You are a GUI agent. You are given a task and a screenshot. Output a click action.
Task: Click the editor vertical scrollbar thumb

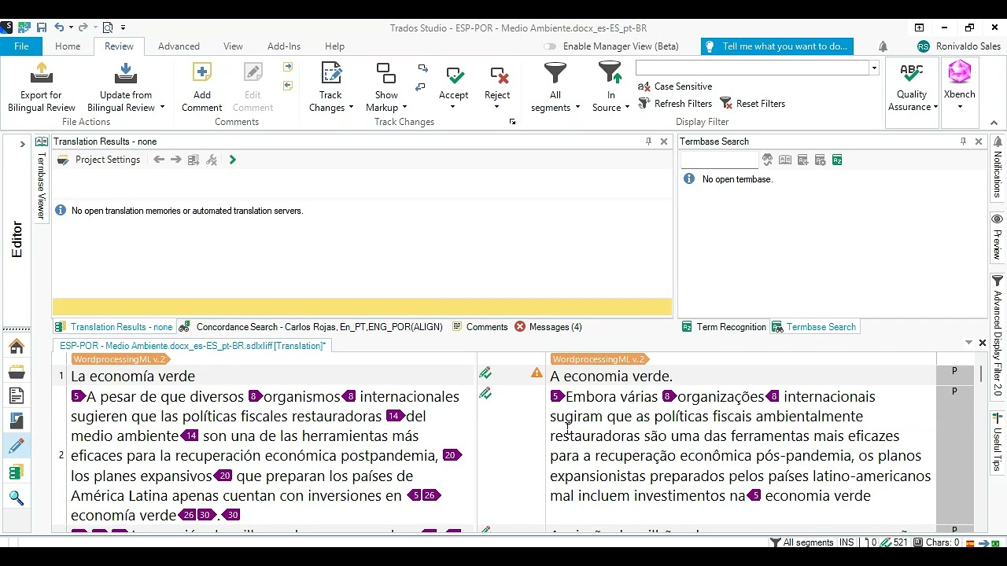tap(980, 374)
